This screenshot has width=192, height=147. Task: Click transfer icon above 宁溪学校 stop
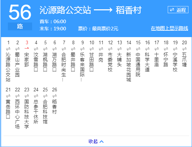click(x=175, y=49)
